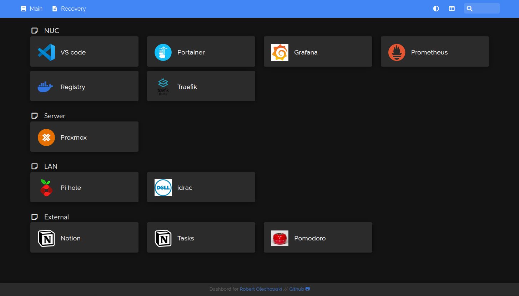Image resolution: width=519 pixels, height=296 pixels.
Task: Click the Portainer crane icon
Action: [163, 52]
